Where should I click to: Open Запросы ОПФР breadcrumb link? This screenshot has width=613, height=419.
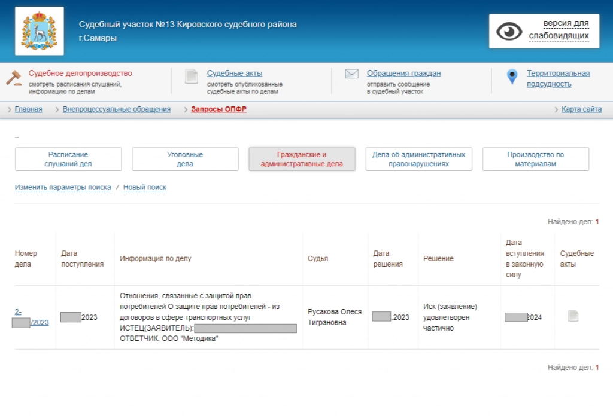(x=219, y=109)
